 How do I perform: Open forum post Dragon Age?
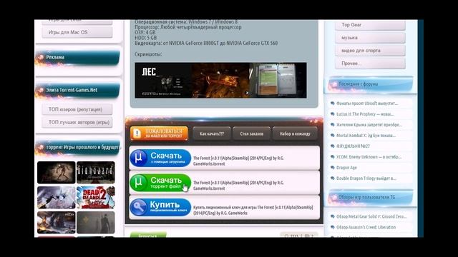click(346, 168)
